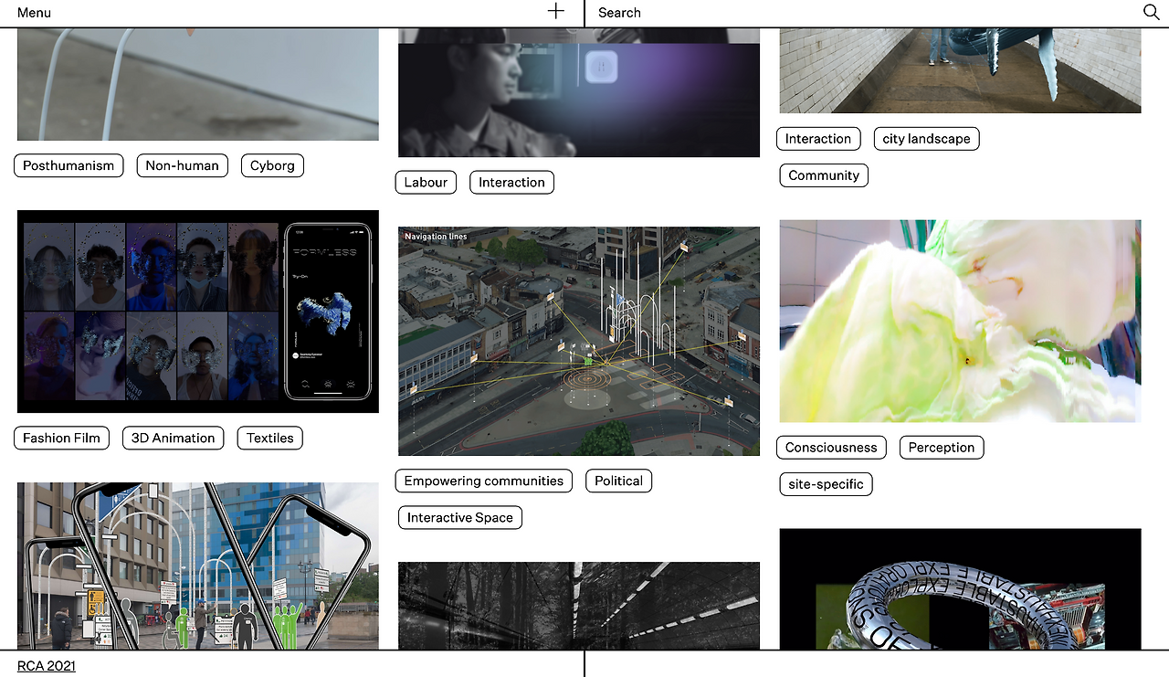
Task: Select the Fashion Film tag
Action: [61, 438]
